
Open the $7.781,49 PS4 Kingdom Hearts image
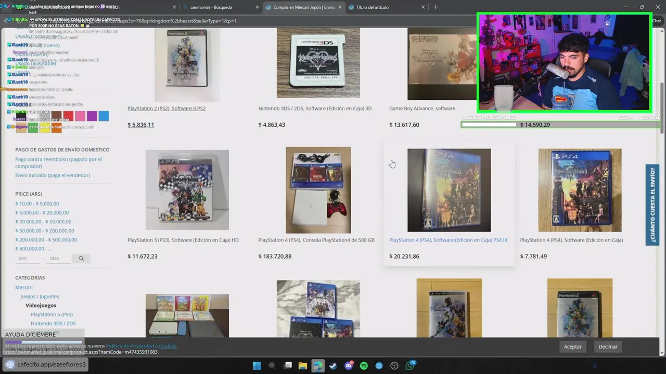coord(580,190)
